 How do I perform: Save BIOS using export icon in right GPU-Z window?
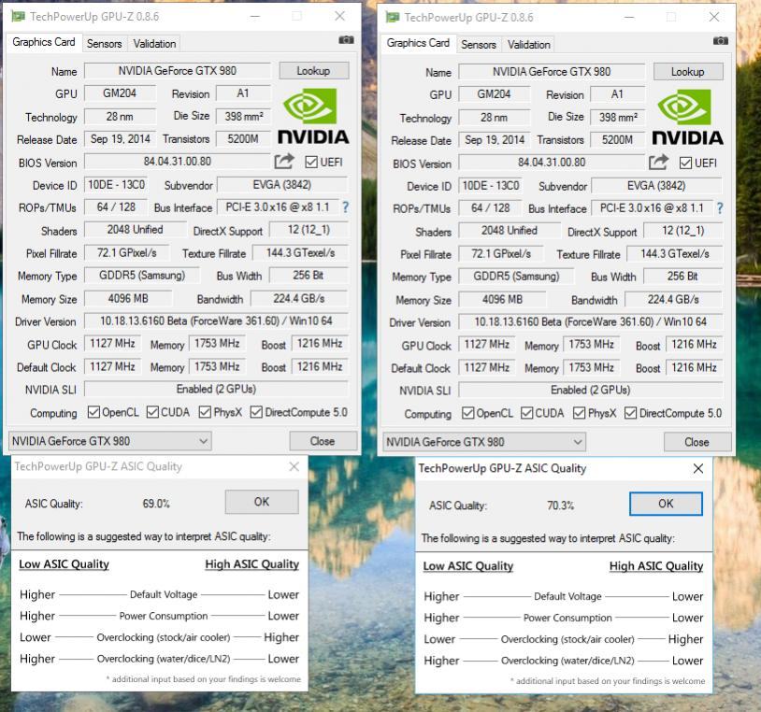[658, 162]
